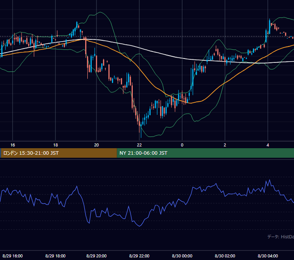The height and width of the screenshot is (260, 294).
Task: Click the 8/30 04:00 date label
Action: 268,256
